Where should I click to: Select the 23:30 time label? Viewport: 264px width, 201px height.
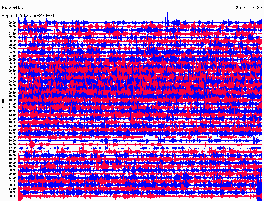point(12,196)
